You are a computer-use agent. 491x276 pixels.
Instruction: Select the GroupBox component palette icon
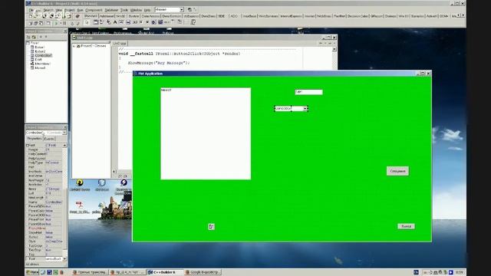pos(173,22)
